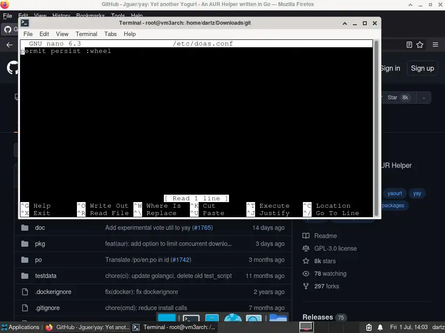445x333 pixels.
Task: Go back using Firefox back arrow
Action: coord(10,45)
